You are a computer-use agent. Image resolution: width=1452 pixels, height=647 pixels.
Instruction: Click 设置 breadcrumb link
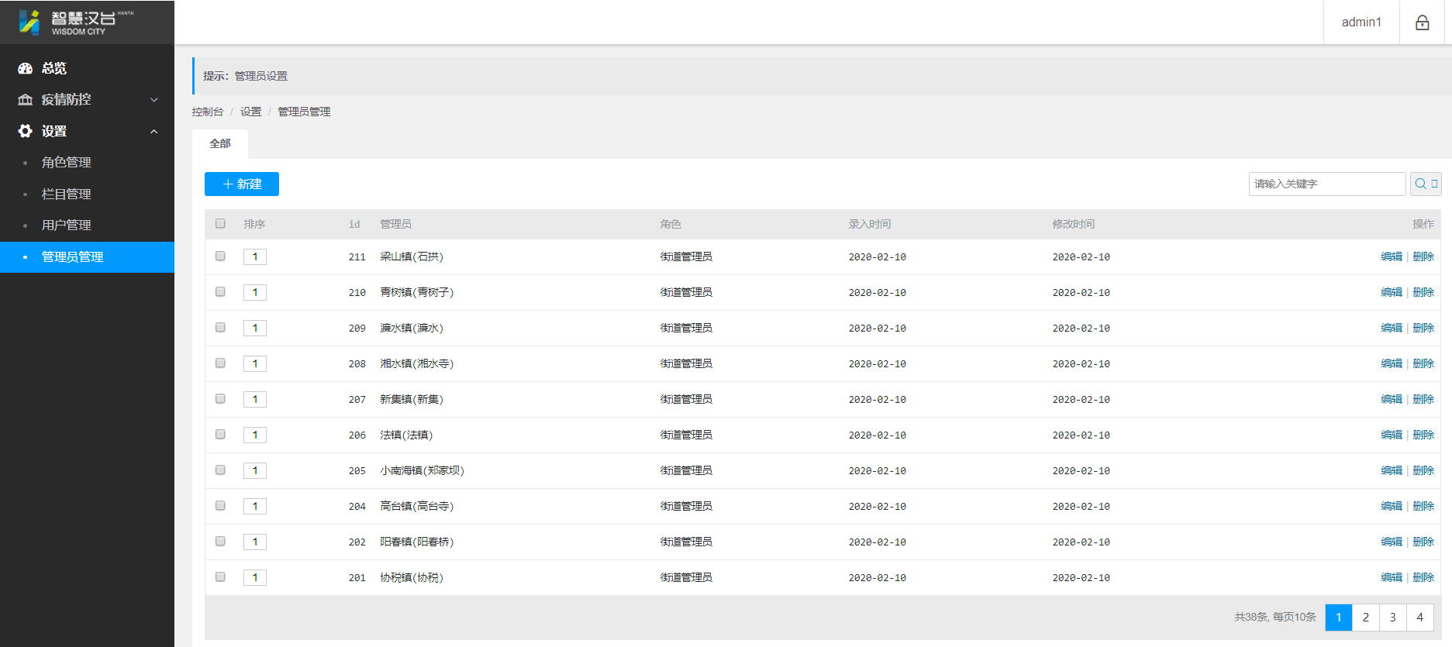(x=250, y=112)
